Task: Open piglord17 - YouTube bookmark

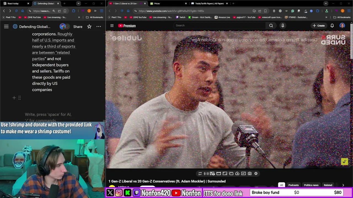Action: [244, 17]
